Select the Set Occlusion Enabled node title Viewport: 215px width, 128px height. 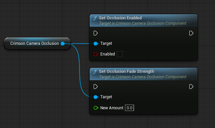(x=120, y=18)
